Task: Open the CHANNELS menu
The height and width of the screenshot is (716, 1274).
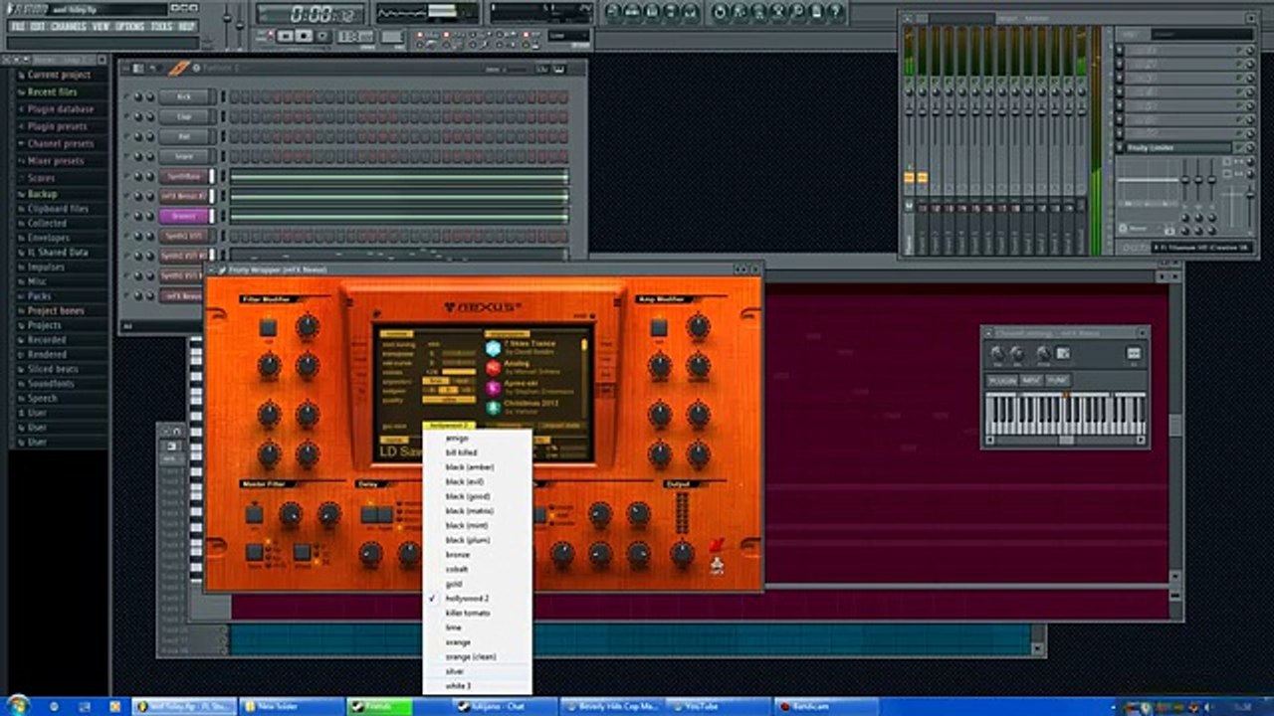Action: point(68,26)
